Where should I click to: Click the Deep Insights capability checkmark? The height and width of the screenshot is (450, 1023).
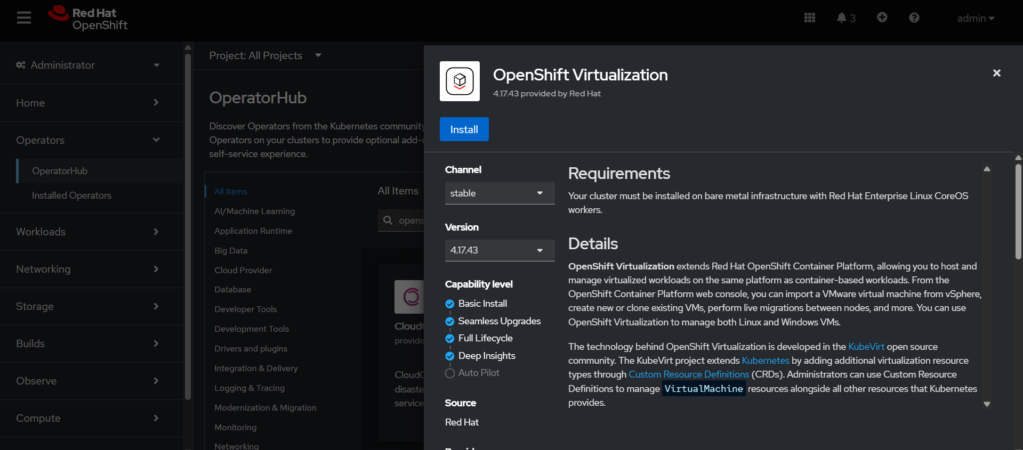tap(450, 356)
